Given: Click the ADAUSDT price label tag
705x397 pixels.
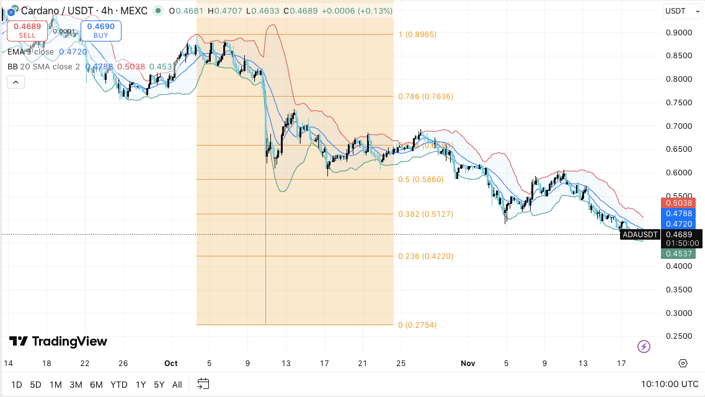Looking at the screenshot, I should click(639, 235).
